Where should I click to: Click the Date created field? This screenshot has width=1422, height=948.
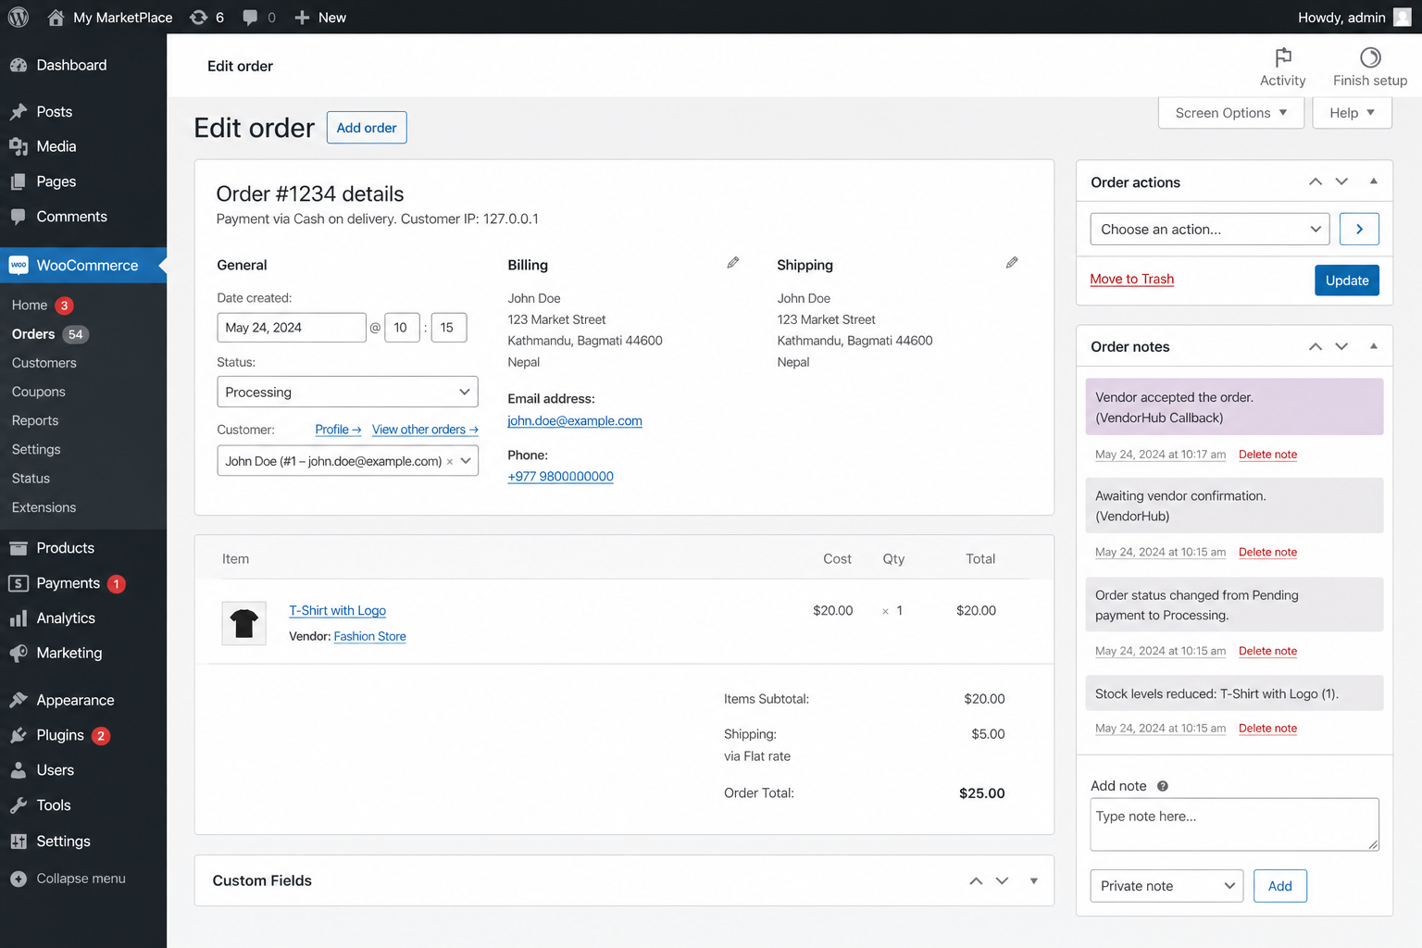coord(292,328)
